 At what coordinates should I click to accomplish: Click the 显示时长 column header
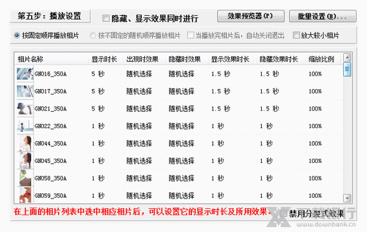pos(104,59)
